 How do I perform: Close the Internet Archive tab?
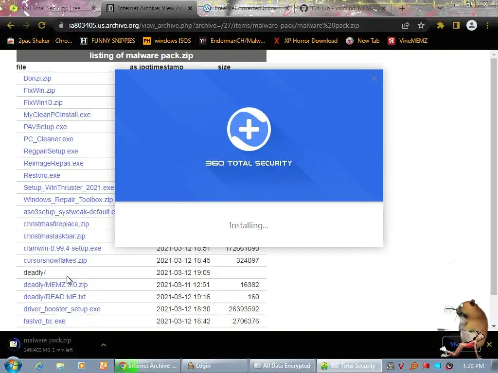[x=190, y=8]
